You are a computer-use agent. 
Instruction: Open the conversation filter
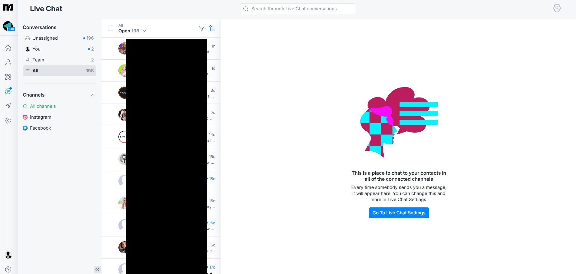(202, 28)
